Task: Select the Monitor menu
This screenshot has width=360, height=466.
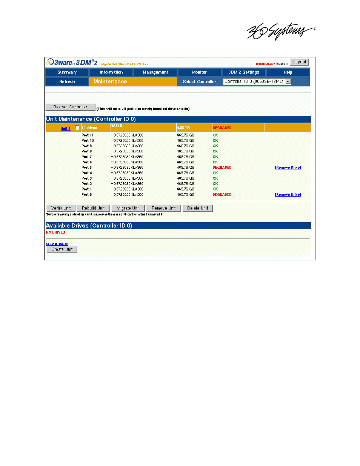Action: tap(200, 72)
